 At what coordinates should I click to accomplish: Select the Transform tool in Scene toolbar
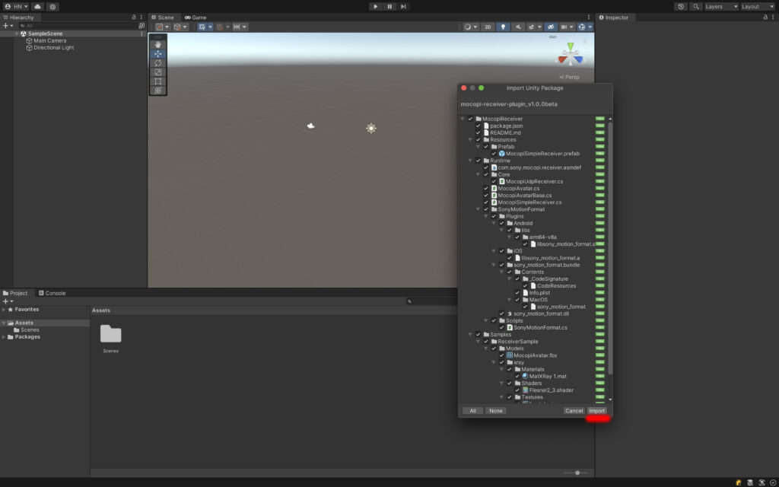[x=158, y=91]
